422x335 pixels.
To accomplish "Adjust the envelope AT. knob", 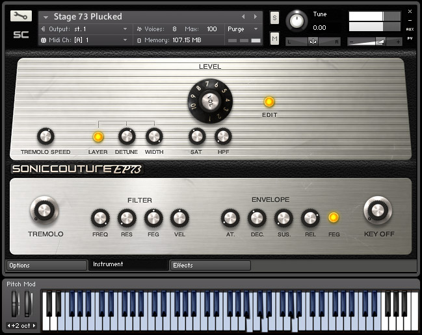I will click(x=230, y=218).
